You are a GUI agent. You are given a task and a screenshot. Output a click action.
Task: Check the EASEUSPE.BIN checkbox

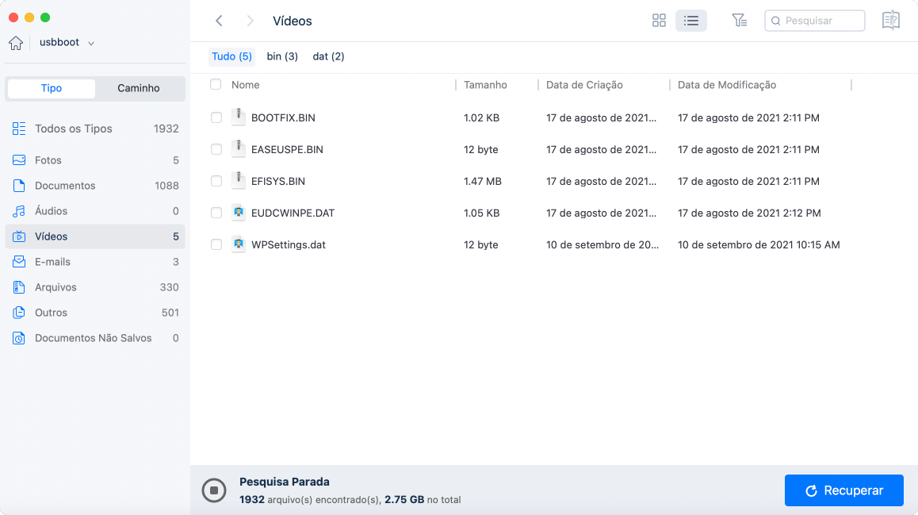click(x=216, y=149)
